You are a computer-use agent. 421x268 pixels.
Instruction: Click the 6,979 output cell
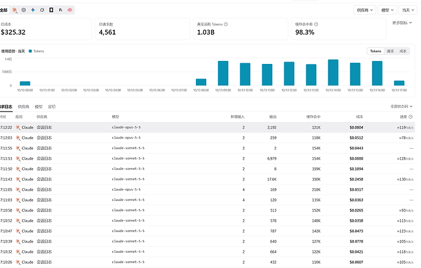coord(272,158)
